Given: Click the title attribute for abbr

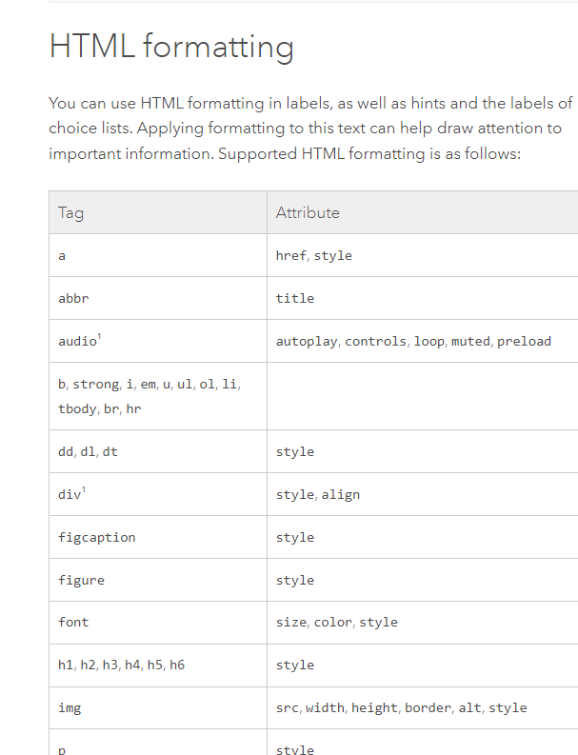Looking at the screenshot, I should click(x=294, y=298).
